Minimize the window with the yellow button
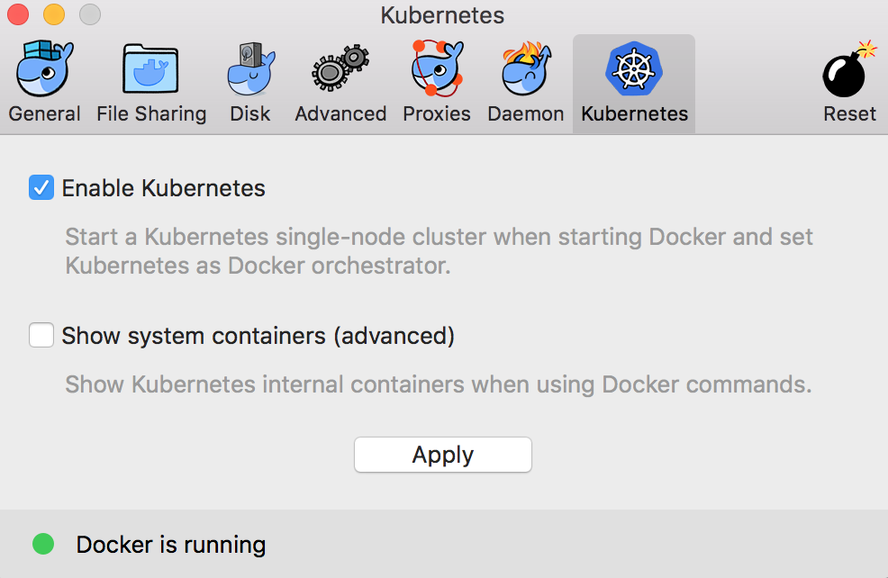Image resolution: width=888 pixels, height=578 pixels. coord(54,15)
